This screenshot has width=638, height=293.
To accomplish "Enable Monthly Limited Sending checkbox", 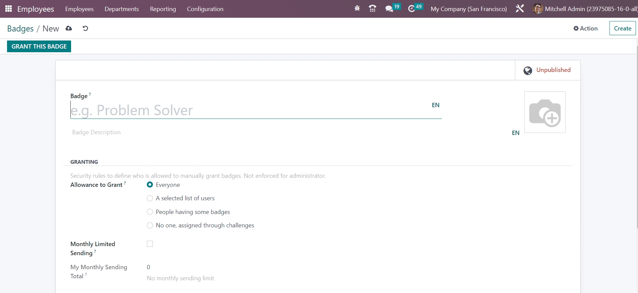I will click(150, 244).
